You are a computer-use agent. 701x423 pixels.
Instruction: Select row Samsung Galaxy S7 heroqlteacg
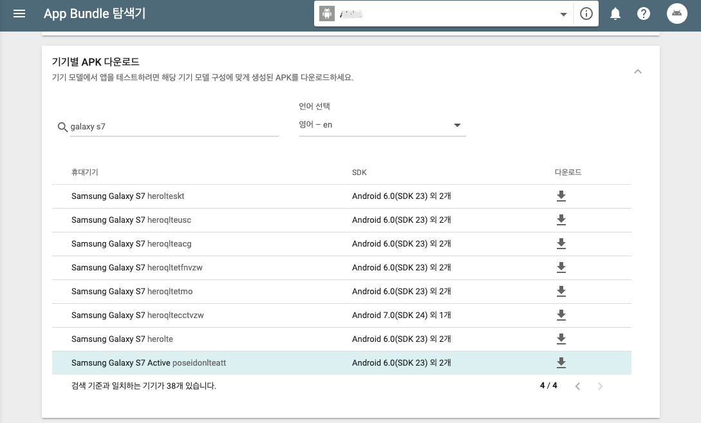coord(342,244)
